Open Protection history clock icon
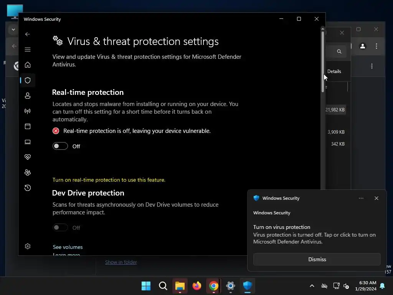The image size is (393, 295). (x=28, y=187)
